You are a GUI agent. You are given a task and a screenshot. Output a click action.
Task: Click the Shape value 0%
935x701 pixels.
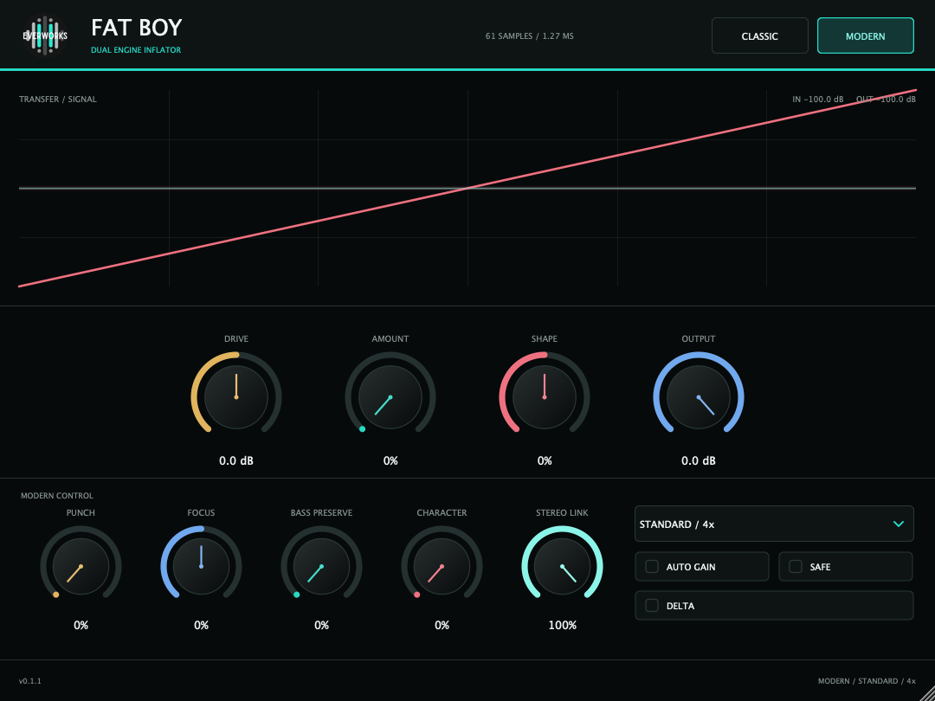pyautogui.click(x=545, y=460)
